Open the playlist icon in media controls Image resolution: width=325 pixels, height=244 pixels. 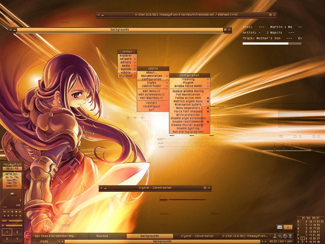click(x=8, y=216)
